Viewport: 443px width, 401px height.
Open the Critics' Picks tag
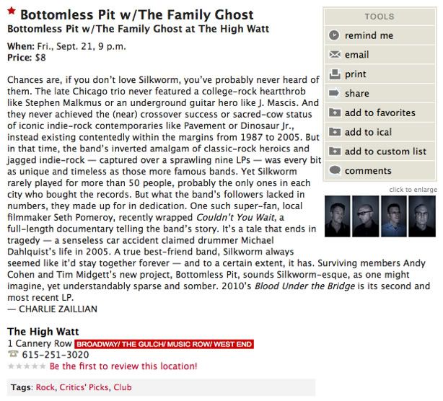[84, 387]
